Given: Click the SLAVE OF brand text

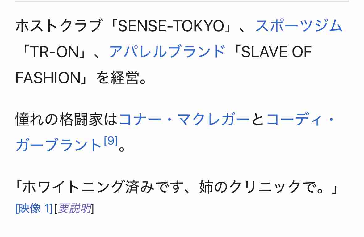Looking at the screenshot, I should pos(276,52).
